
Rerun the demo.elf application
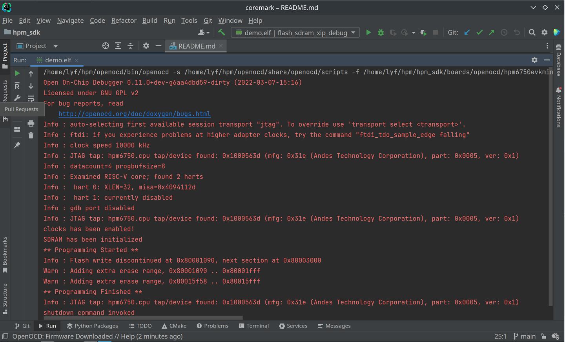pos(17,73)
